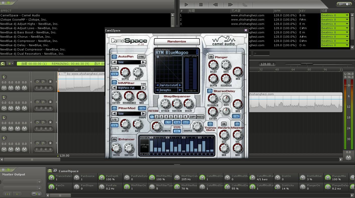This screenshot has height=198, width=355.
Task: Toggle the Master ON switch
Action: (x=237, y=124)
